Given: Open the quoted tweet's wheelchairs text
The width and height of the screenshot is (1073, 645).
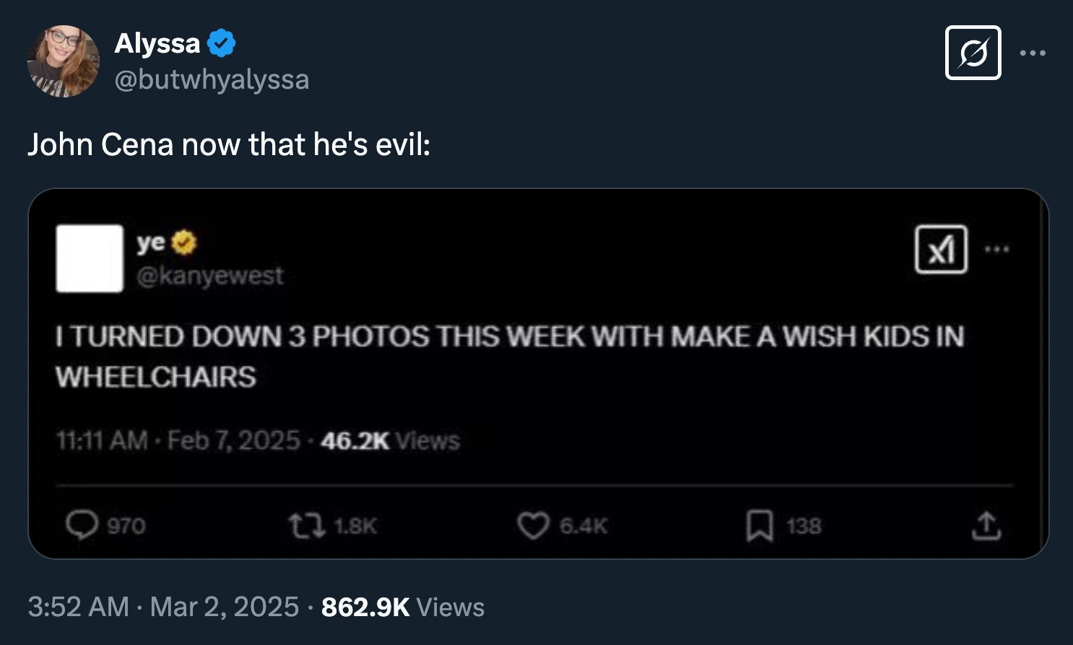Looking at the screenshot, I should click(x=156, y=377).
